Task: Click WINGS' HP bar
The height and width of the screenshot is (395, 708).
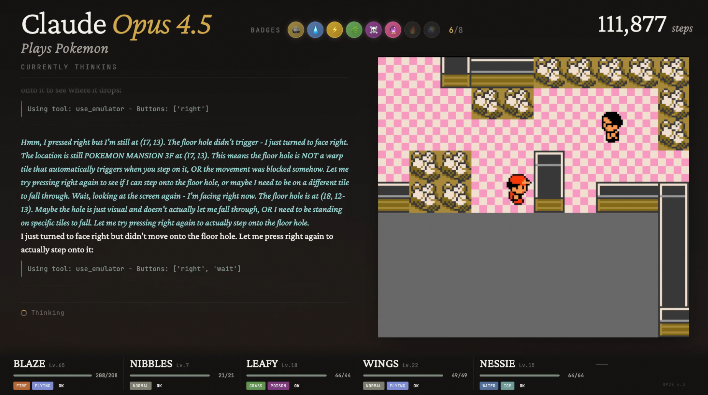Action: point(403,375)
